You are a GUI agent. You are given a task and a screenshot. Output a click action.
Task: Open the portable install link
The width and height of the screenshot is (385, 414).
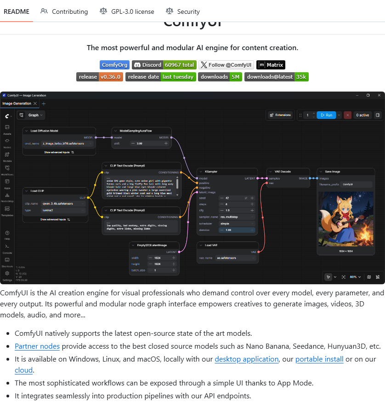tap(319, 359)
